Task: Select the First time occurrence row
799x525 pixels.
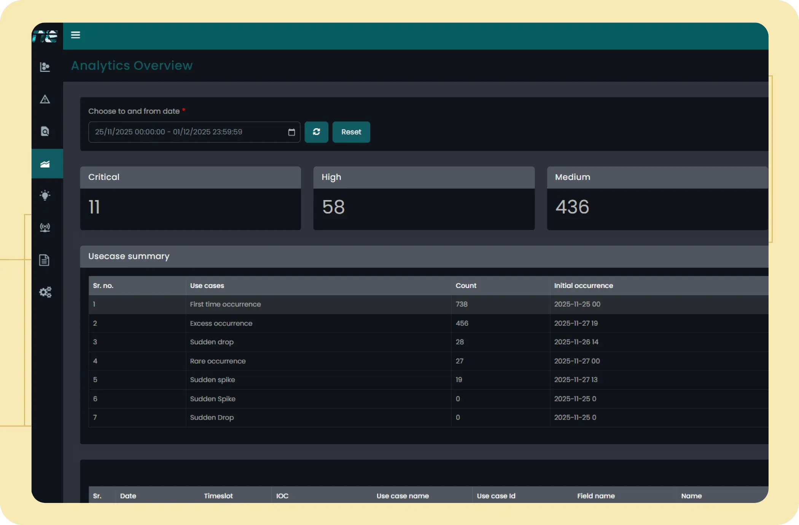Action: pyautogui.click(x=225, y=304)
